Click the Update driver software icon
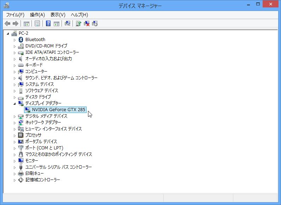281x205 pixels. pos(78,23)
